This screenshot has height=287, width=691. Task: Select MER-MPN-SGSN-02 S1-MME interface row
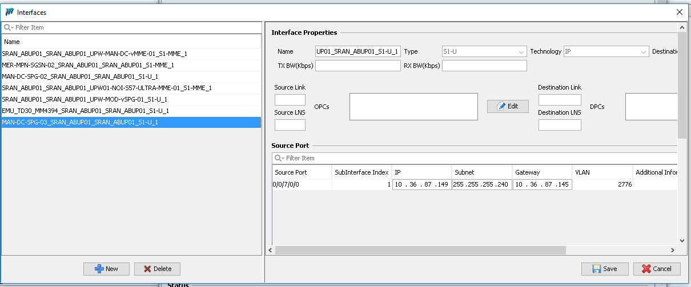click(88, 65)
